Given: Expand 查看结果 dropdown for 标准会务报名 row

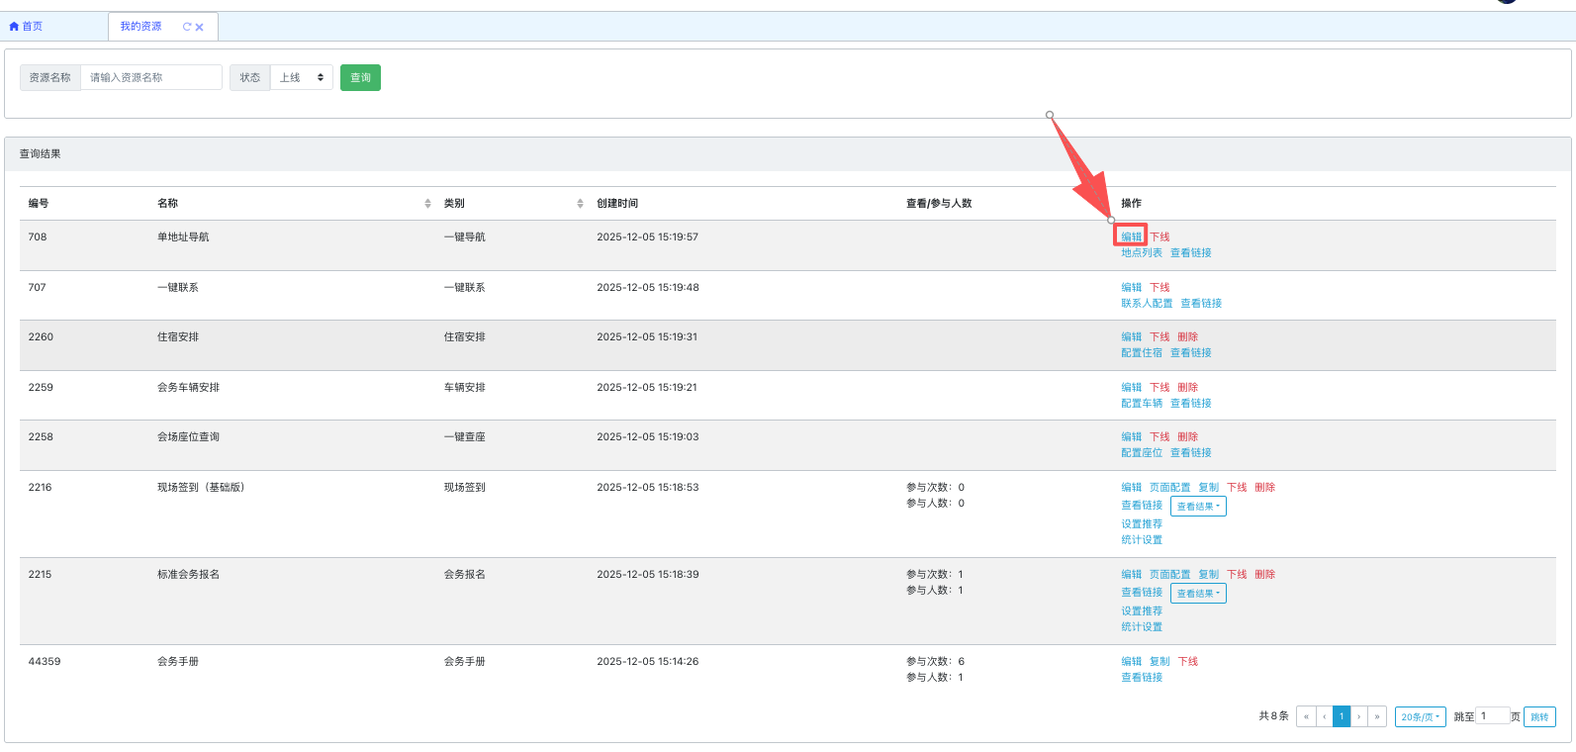Looking at the screenshot, I should point(1198,594).
